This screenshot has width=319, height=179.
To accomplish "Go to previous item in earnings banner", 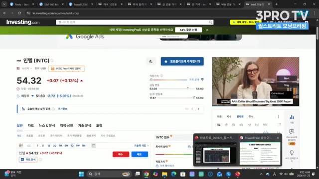I will pyautogui.click(x=192, y=109).
